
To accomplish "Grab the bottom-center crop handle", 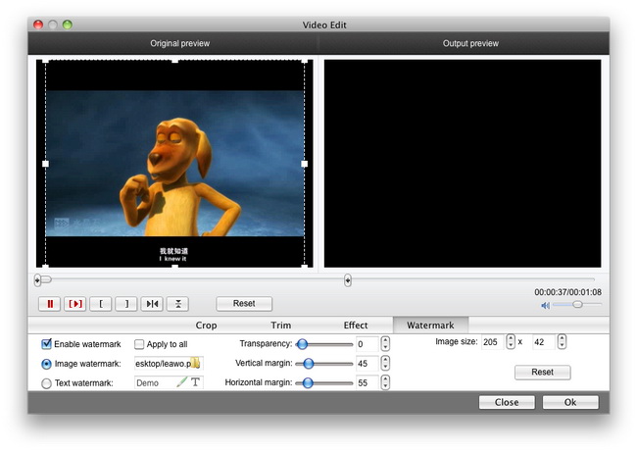I will [x=175, y=267].
